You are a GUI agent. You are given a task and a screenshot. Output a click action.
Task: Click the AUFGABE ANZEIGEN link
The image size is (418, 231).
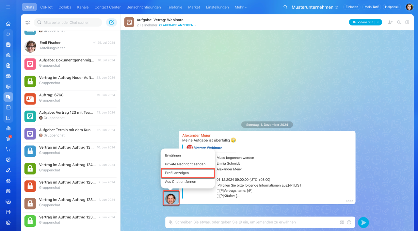[x=177, y=25]
